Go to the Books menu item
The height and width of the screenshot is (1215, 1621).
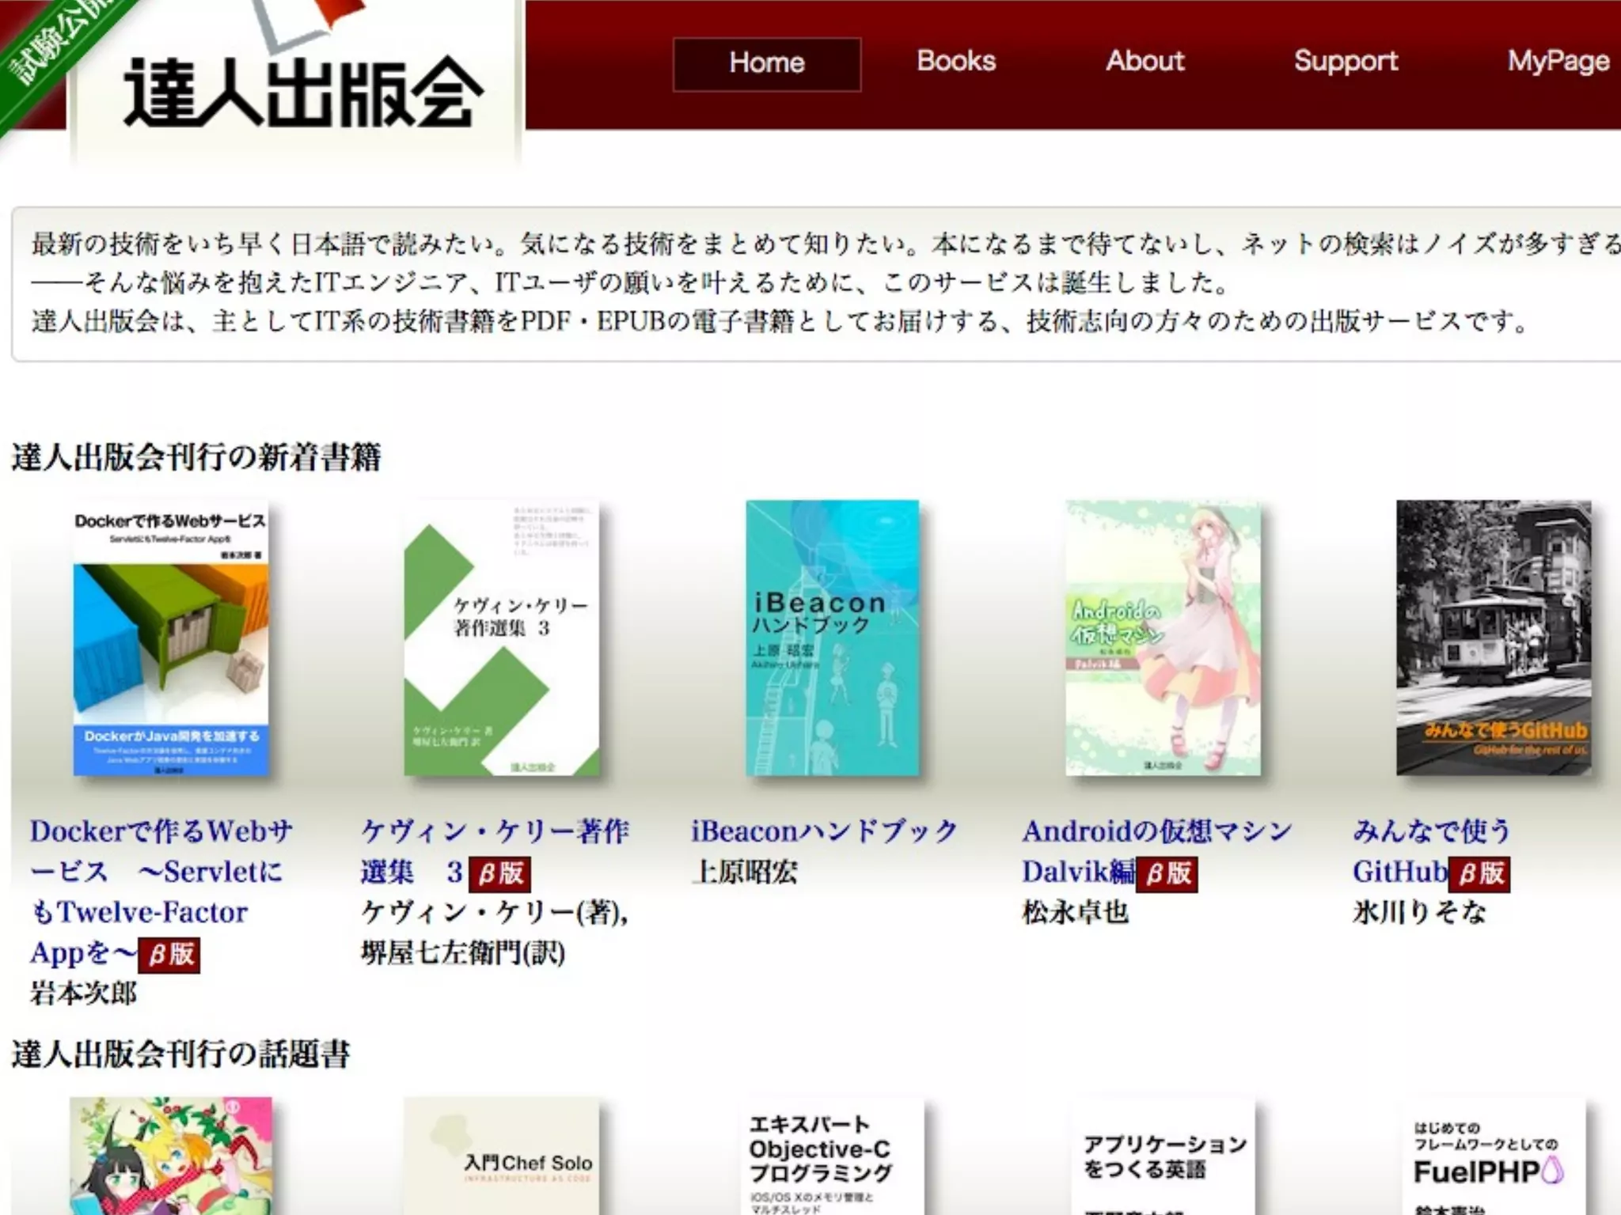pyautogui.click(x=955, y=62)
